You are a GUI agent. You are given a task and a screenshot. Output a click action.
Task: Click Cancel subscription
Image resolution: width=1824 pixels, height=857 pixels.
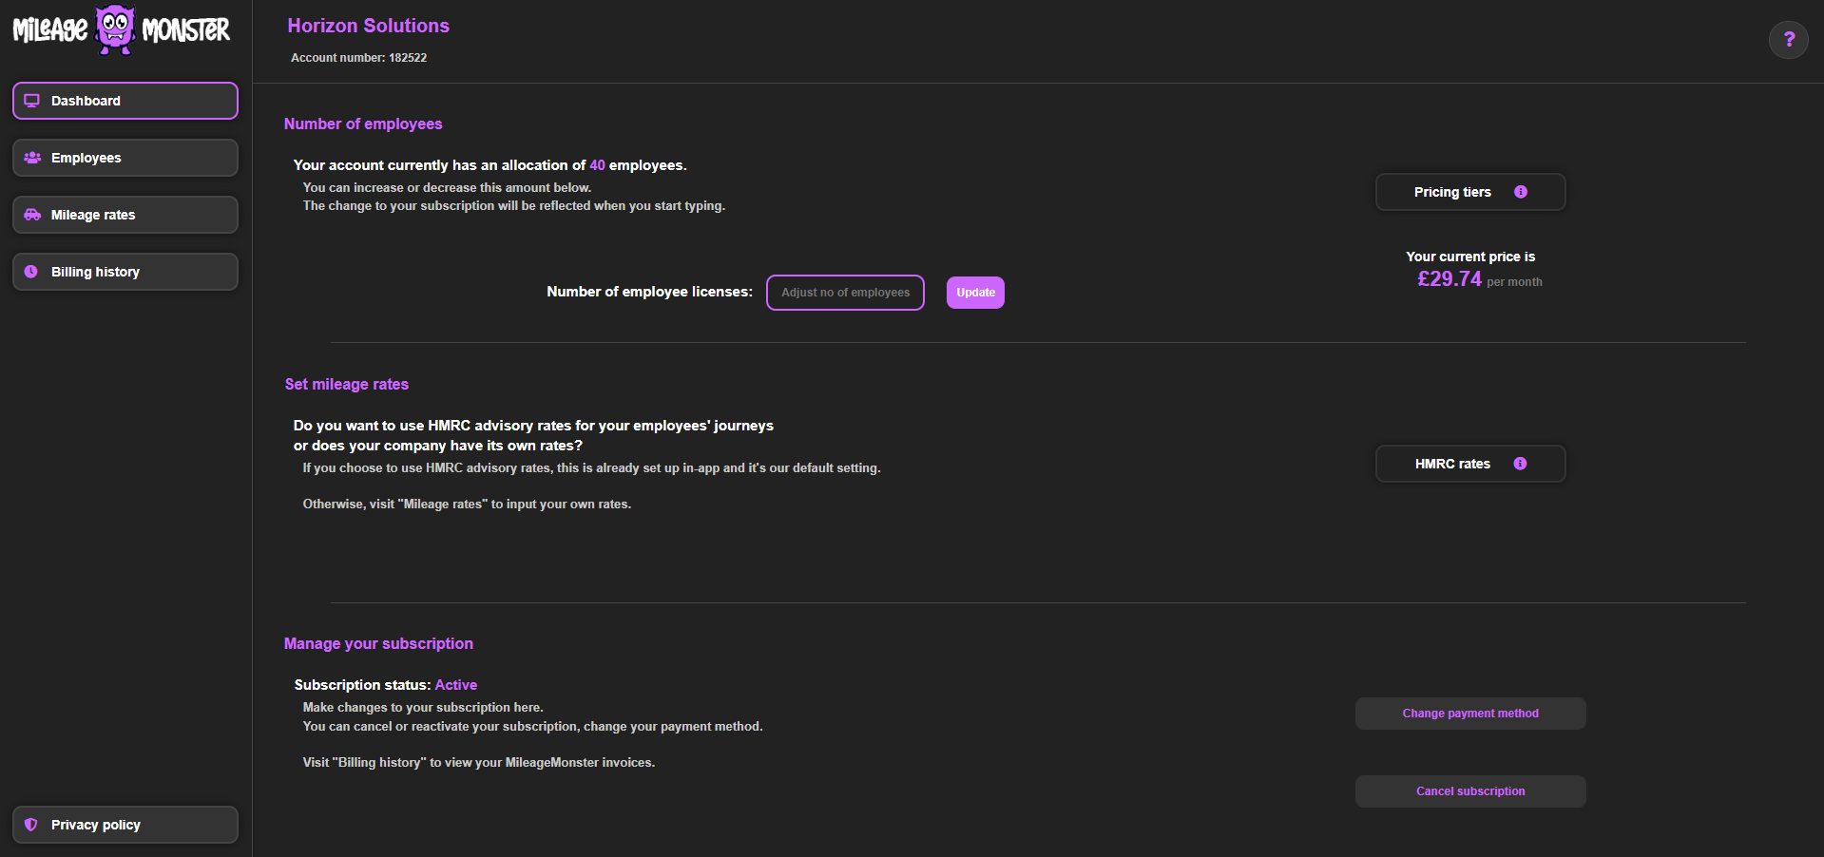(1470, 791)
